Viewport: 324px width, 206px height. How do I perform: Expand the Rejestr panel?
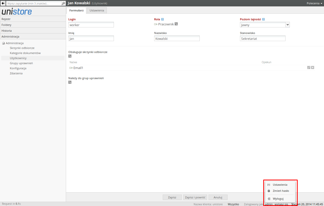click(33, 19)
